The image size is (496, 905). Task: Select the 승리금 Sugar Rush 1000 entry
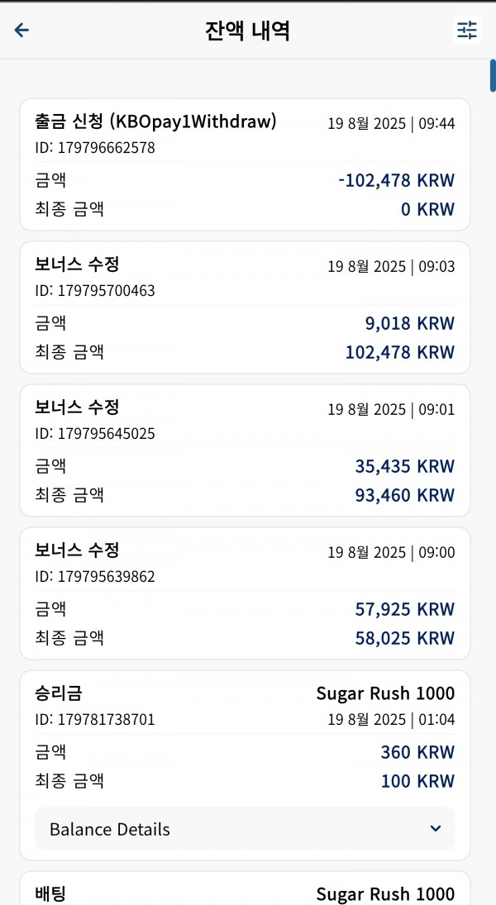[x=245, y=765]
